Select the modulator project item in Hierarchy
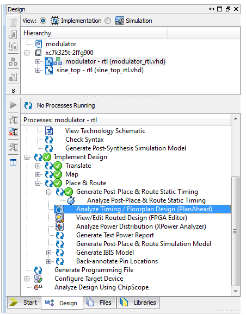Screen dimensions: 246x315 (x=61, y=44)
